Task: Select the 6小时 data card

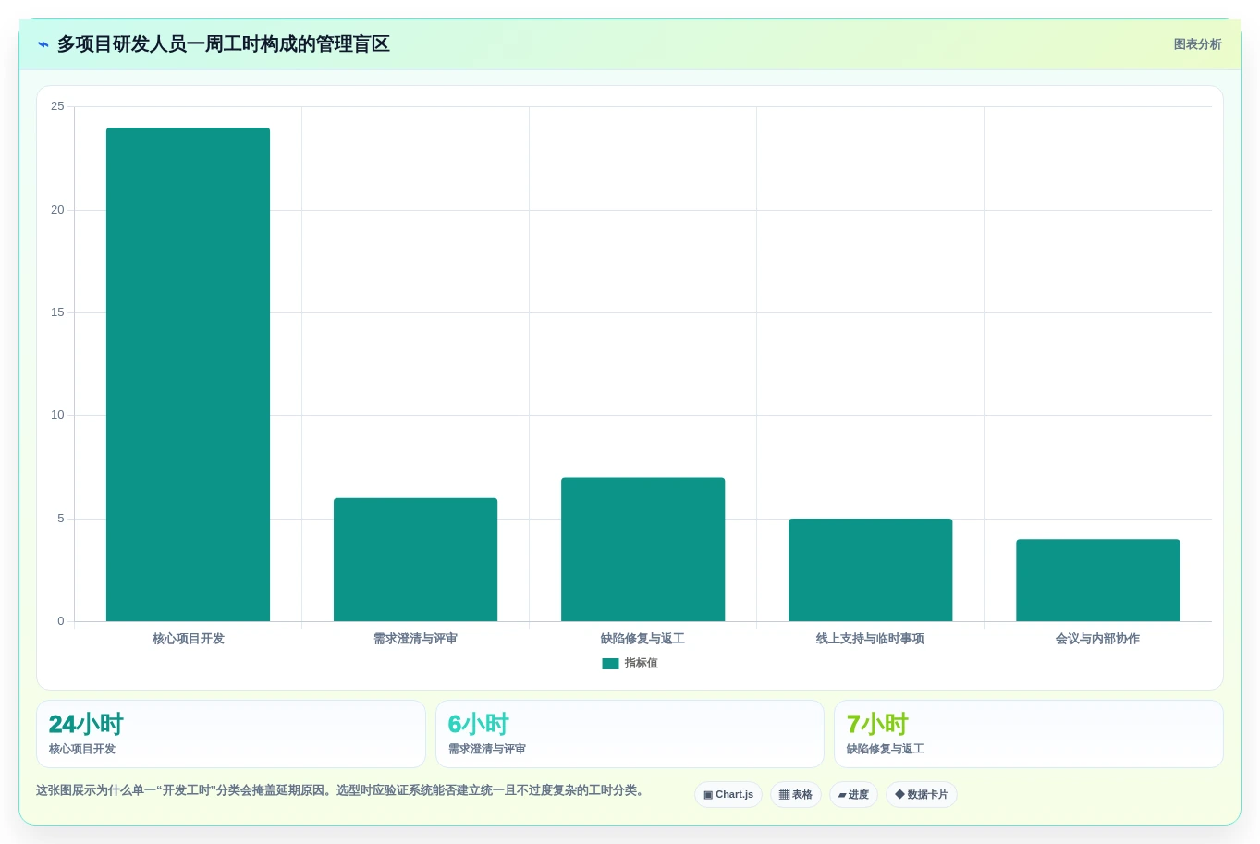Action: (x=630, y=734)
